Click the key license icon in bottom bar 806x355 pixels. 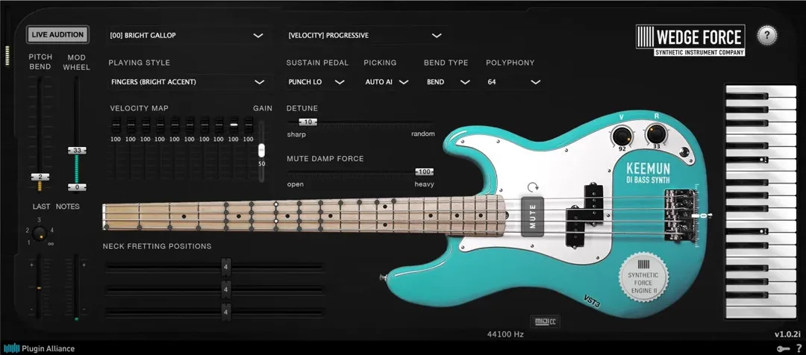pyautogui.click(x=784, y=349)
